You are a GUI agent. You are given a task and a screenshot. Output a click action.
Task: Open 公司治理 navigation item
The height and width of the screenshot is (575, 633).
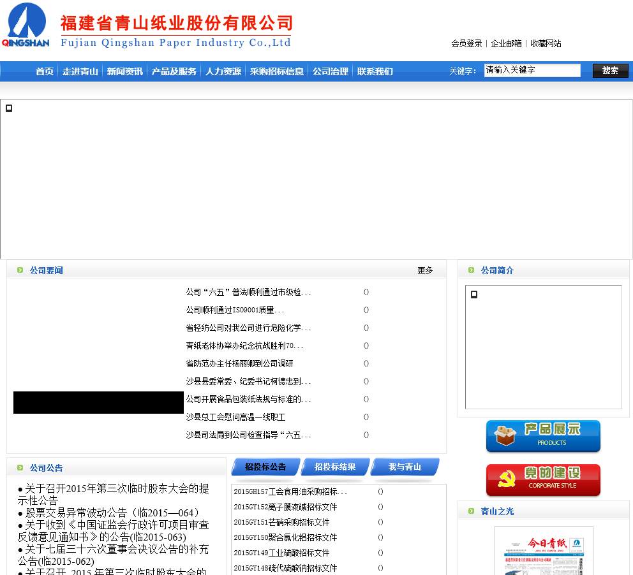click(331, 71)
